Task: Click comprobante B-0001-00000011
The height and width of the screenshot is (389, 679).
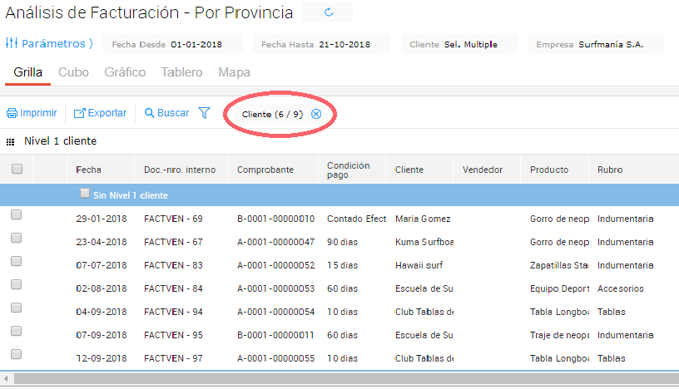Action: coord(275,335)
